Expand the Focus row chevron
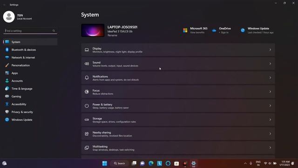298x168 pixels. (270, 92)
